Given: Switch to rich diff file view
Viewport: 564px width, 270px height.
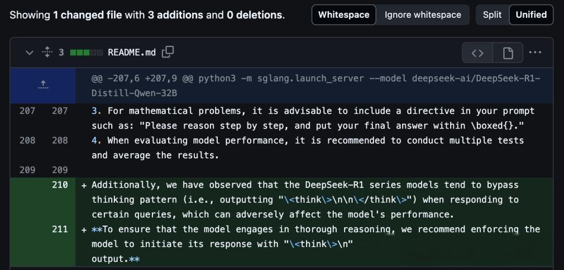Looking at the screenshot, I should tap(508, 53).
